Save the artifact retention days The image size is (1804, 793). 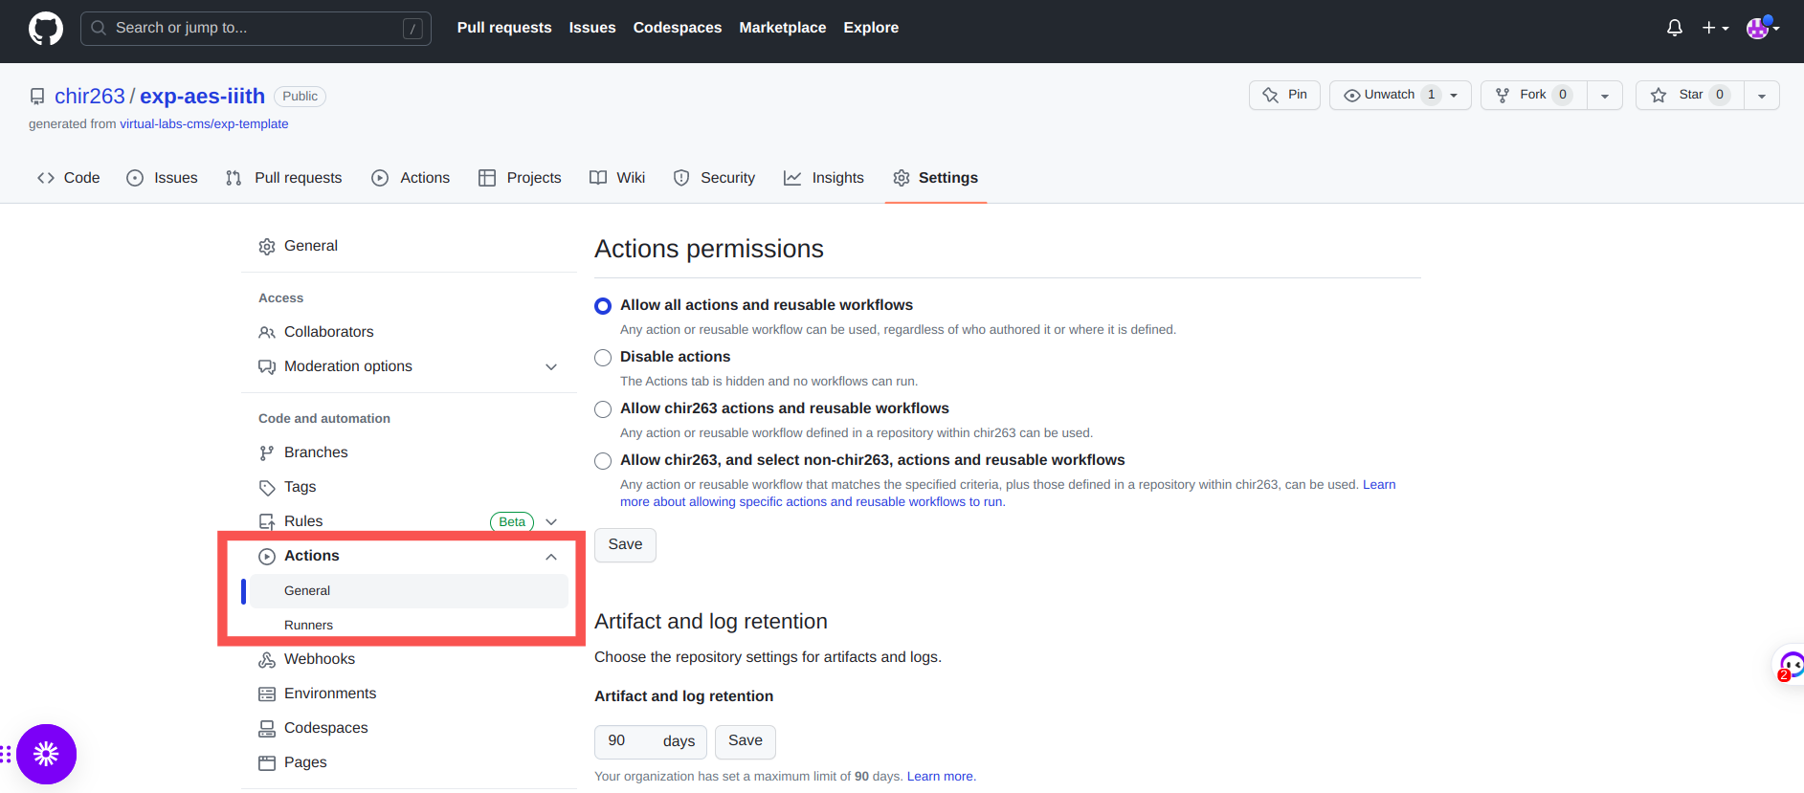(746, 741)
